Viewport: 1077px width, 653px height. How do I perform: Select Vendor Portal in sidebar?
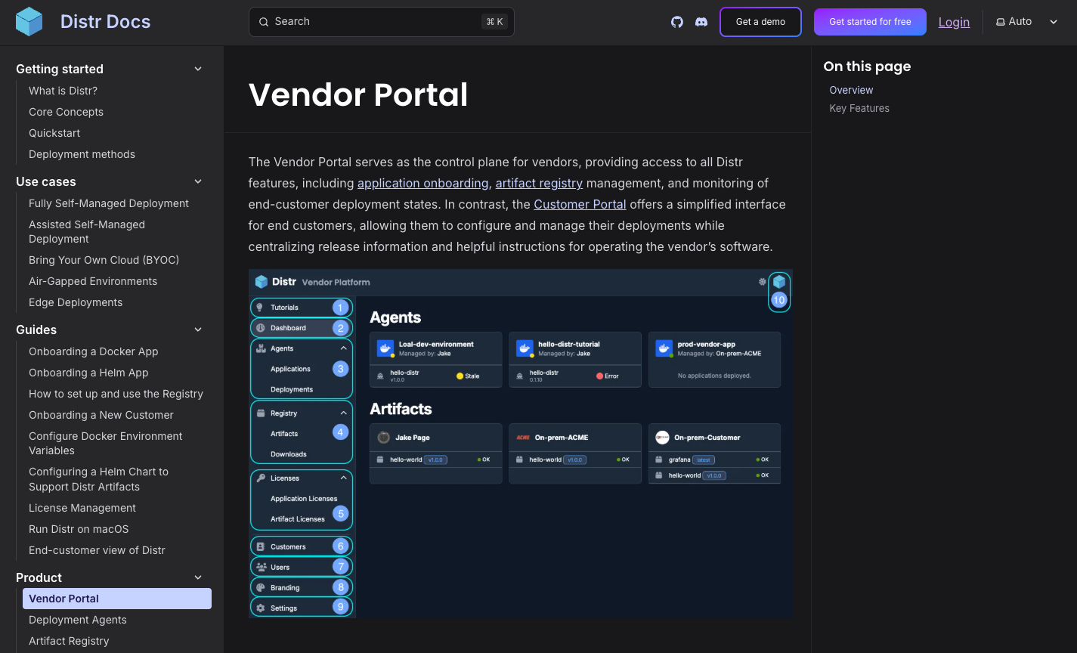117,599
